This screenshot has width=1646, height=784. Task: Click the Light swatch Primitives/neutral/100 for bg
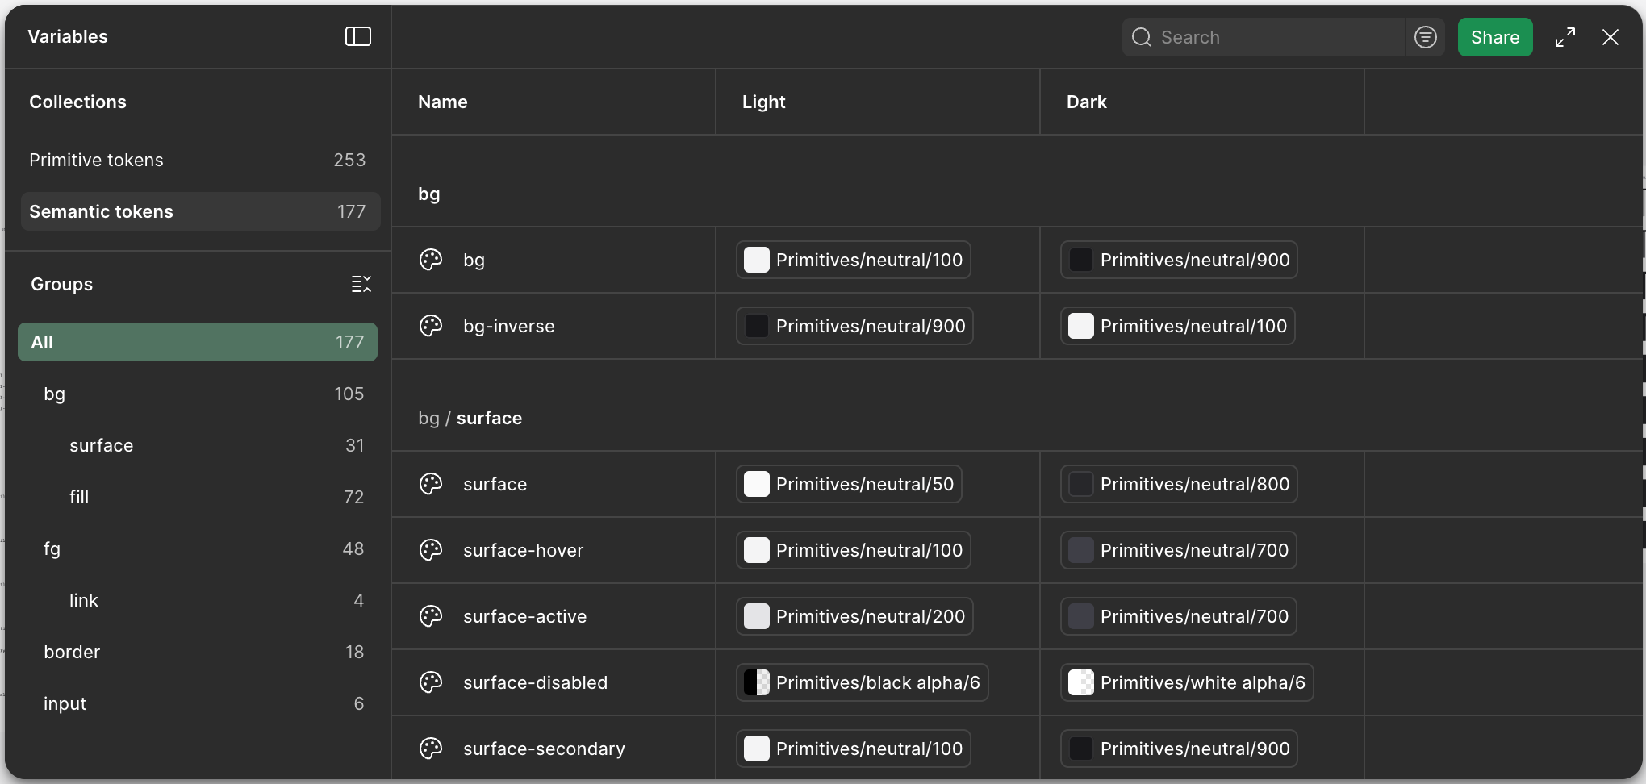[x=853, y=260]
